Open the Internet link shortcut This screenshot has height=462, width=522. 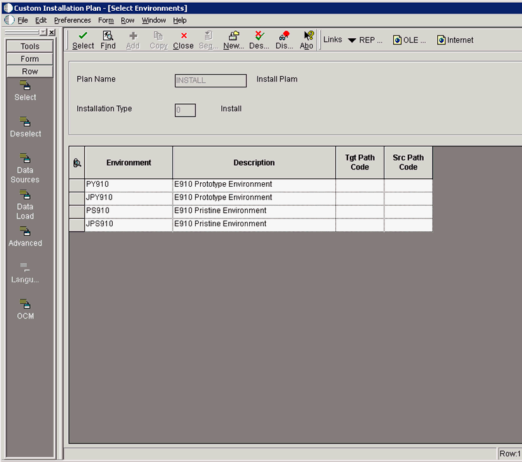pos(455,40)
